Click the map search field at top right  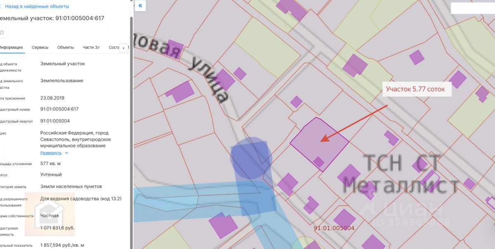click(473, 8)
